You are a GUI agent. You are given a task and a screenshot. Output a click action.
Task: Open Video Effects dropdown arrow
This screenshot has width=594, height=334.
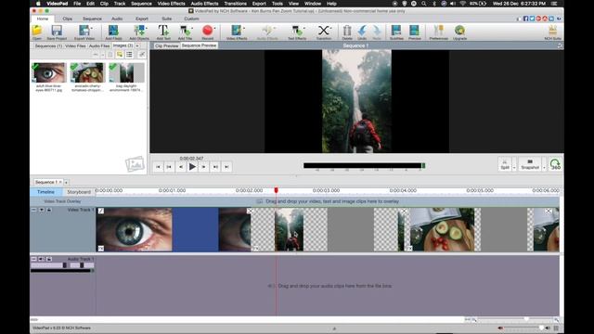pyautogui.click(x=245, y=29)
